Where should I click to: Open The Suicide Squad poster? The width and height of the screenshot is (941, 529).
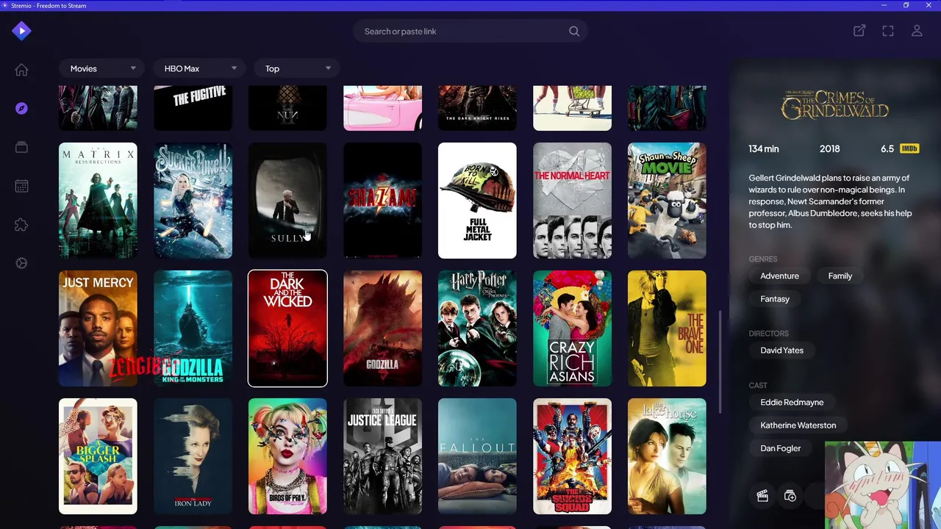[x=572, y=456]
